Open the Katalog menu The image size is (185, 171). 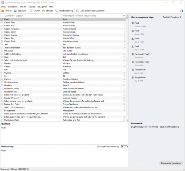pyautogui.click(x=32, y=7)
